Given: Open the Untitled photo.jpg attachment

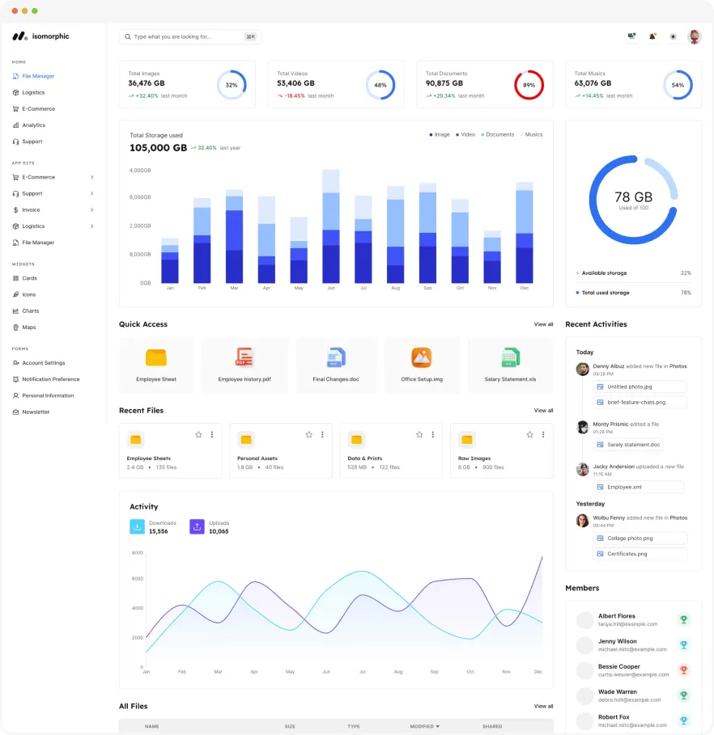Looking at the screenshot, I should [x=640, y=387].
